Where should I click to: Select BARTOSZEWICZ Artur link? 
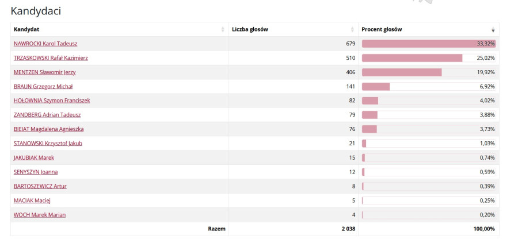coord(40,186)
